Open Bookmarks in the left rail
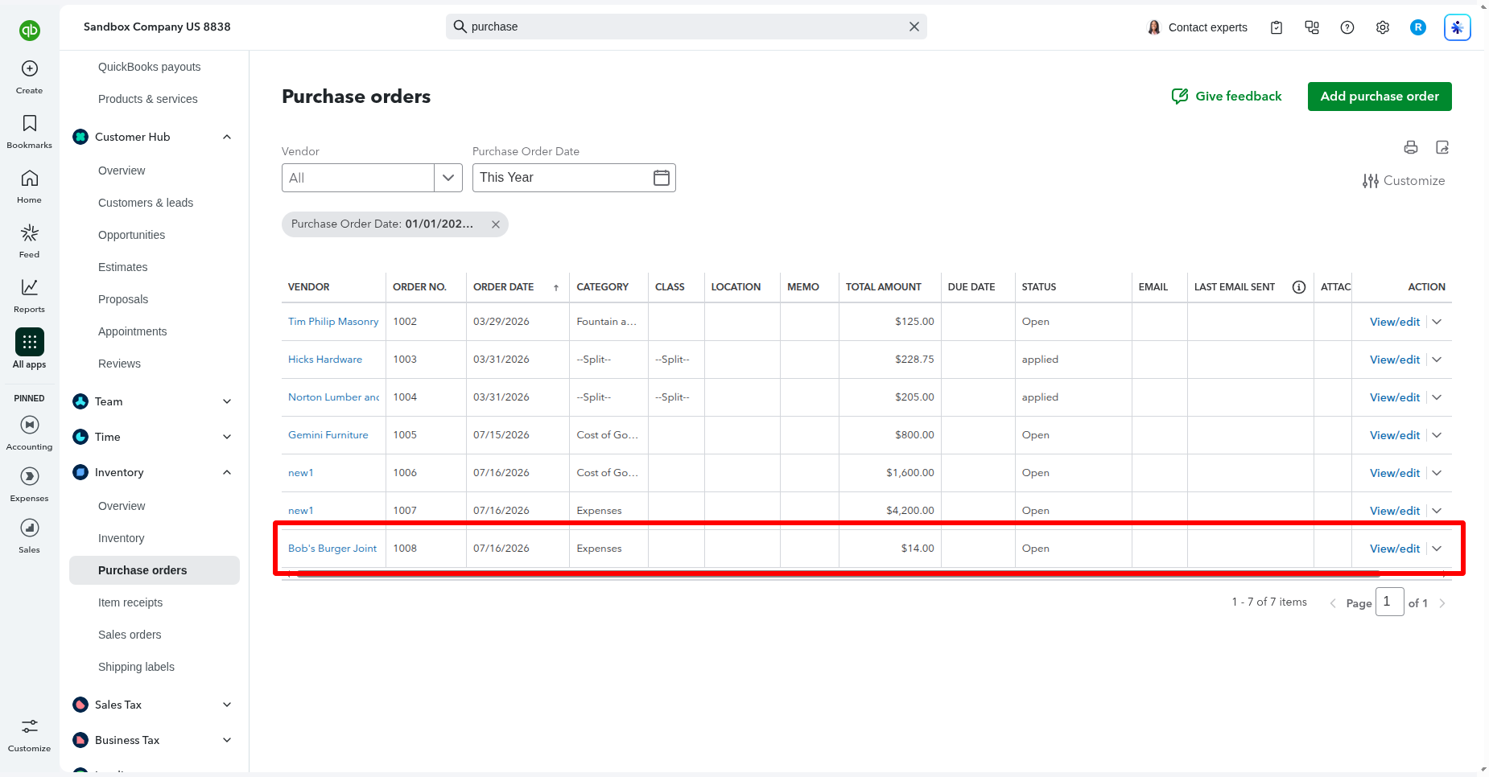The width and height of the screenshot is (1489, 777). pos(30,123)
